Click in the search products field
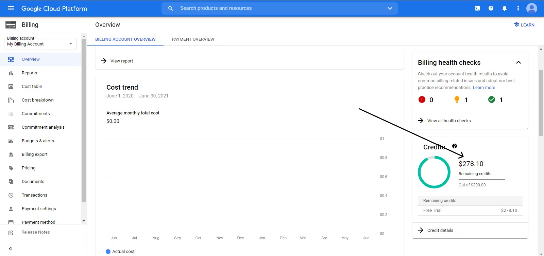The image size is (544, 256). coord(272,8)
